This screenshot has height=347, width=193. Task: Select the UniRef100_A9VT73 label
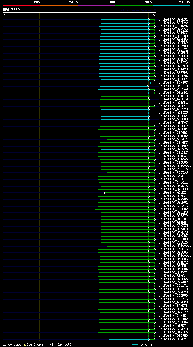[x=173, y=289]
